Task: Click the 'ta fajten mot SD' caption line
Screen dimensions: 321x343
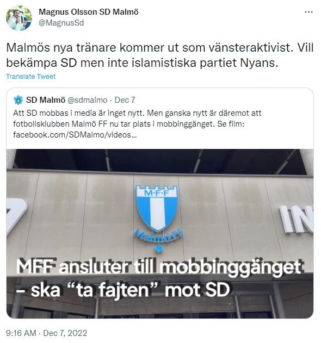Action: (x=123, y=290)
